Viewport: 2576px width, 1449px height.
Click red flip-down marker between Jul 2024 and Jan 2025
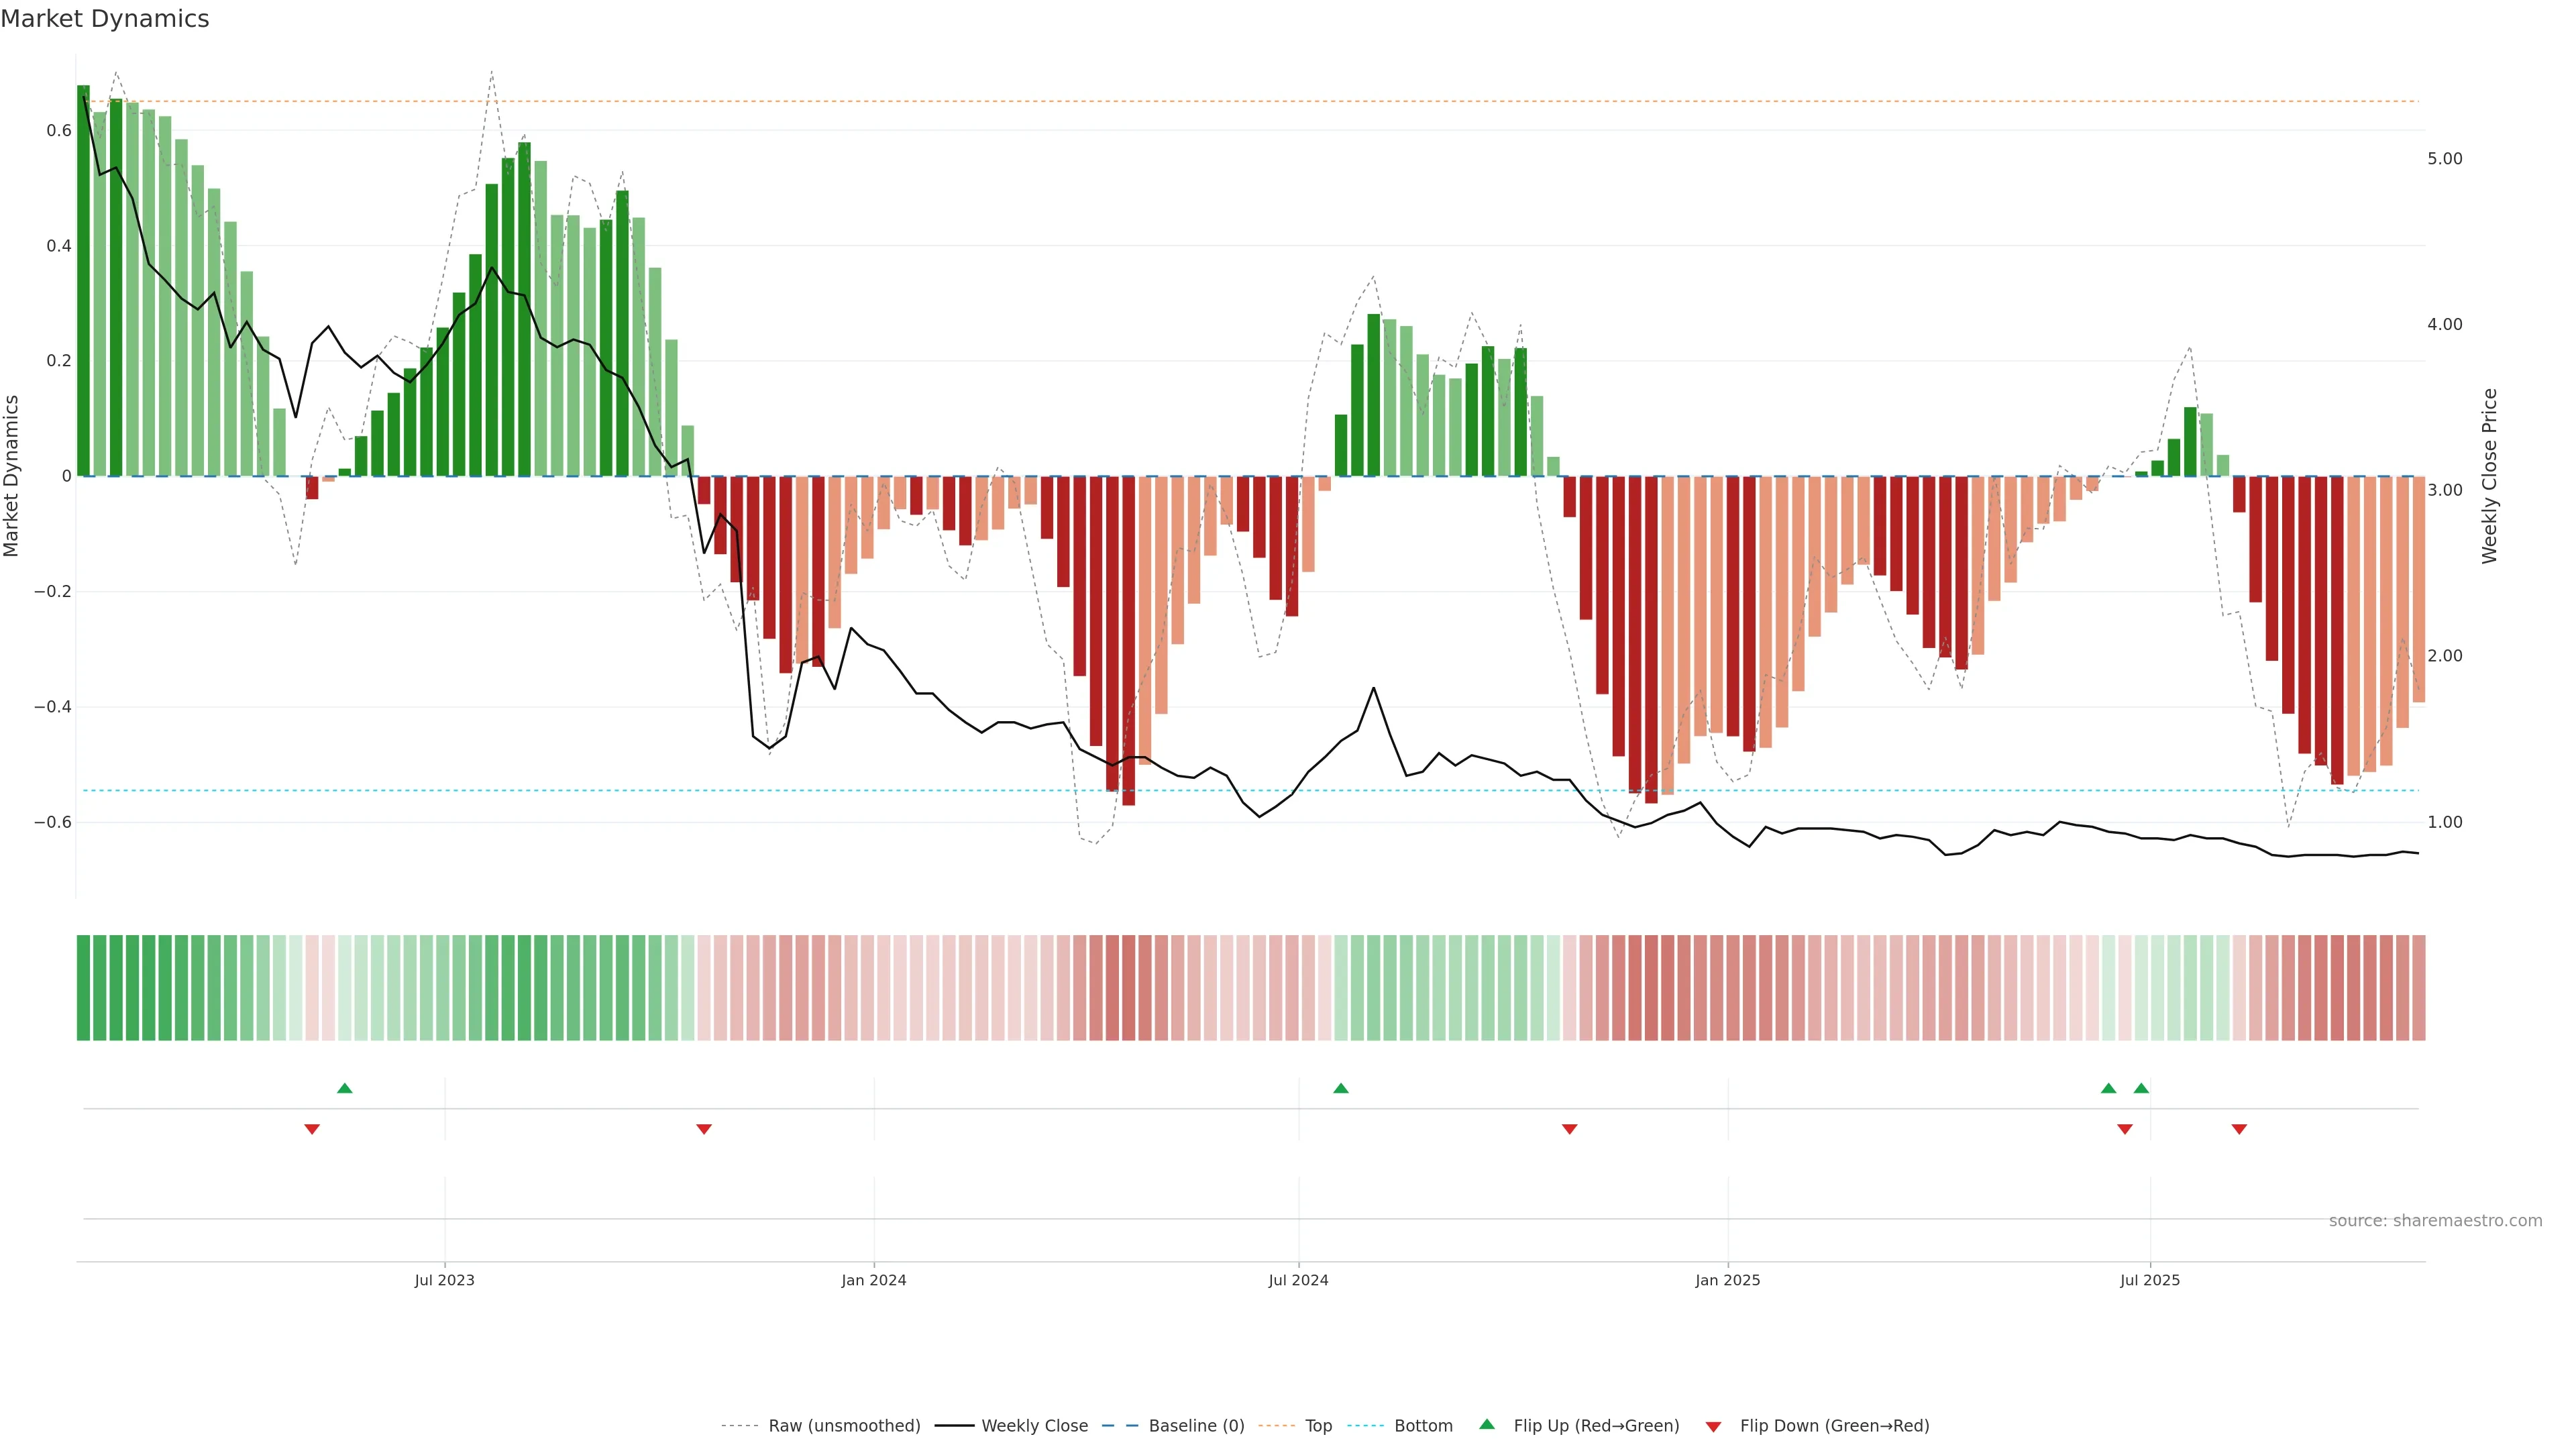click(1569, 1129)
